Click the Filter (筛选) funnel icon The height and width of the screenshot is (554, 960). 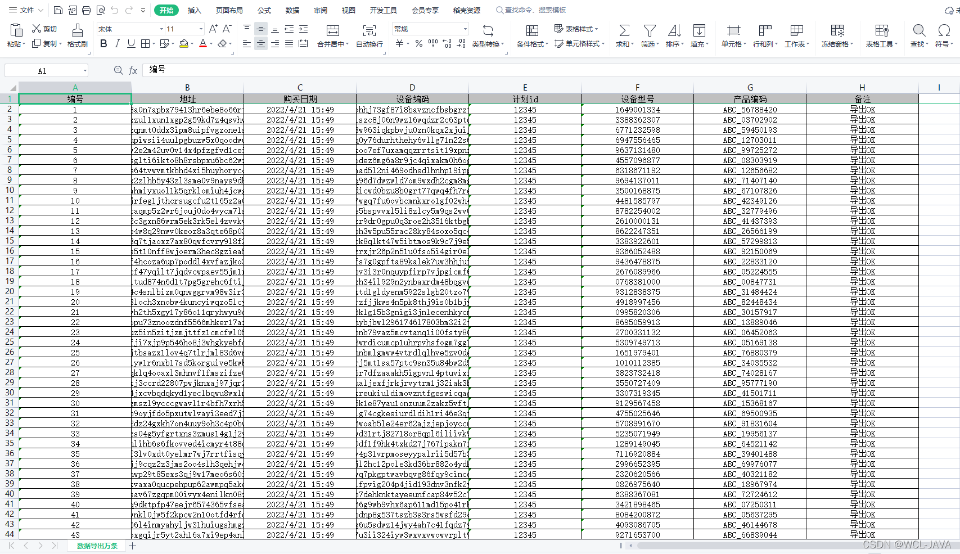click(x=650, y=30)
